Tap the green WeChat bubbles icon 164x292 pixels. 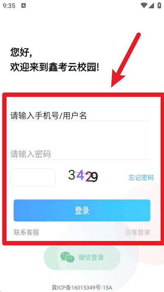pyautogui.click(x=67, y=257)
